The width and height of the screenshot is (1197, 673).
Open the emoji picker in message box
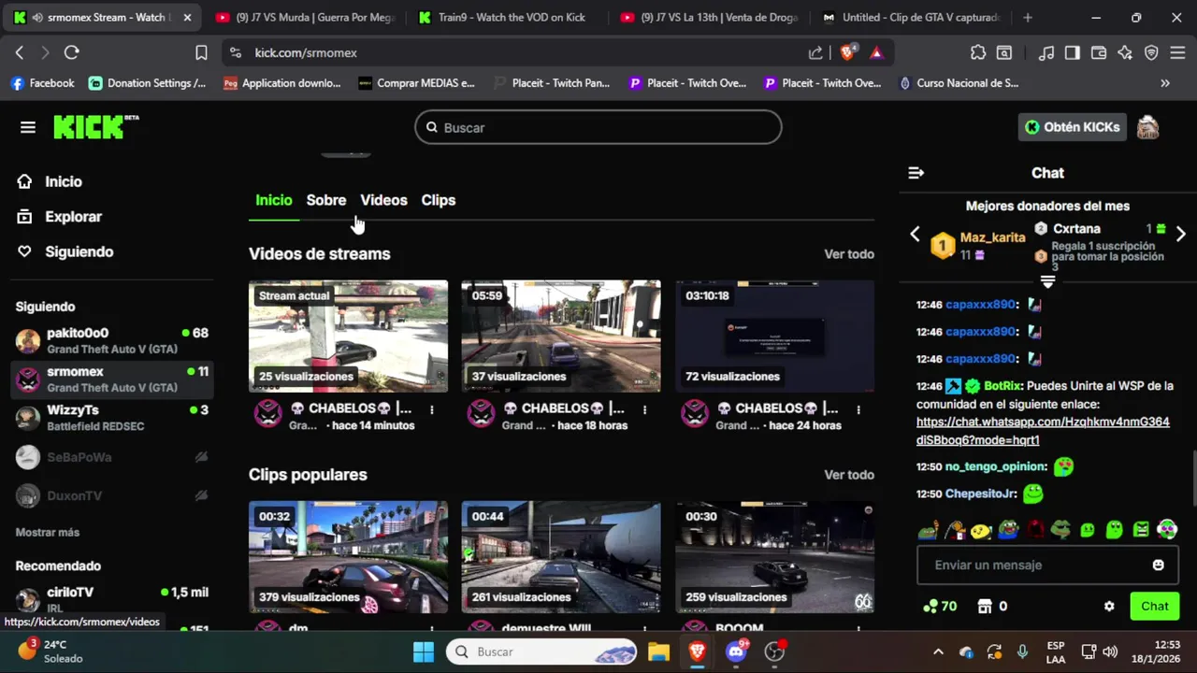pyautogui.click(x=1158, y=565)
